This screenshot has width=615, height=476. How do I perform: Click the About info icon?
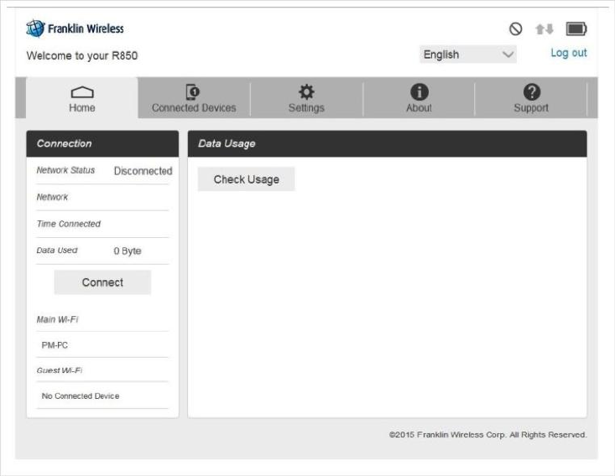point(420,92)
